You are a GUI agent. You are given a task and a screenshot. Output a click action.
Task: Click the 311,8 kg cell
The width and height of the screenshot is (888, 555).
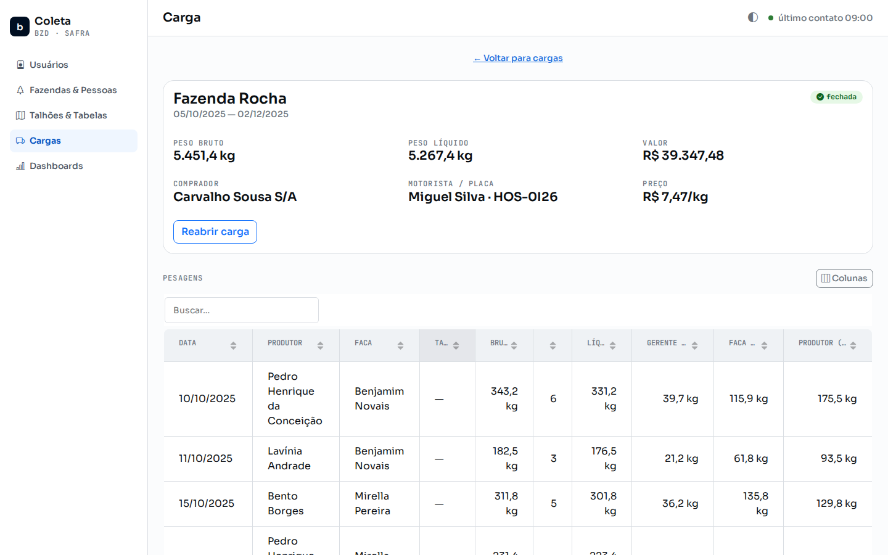(506, 504)
